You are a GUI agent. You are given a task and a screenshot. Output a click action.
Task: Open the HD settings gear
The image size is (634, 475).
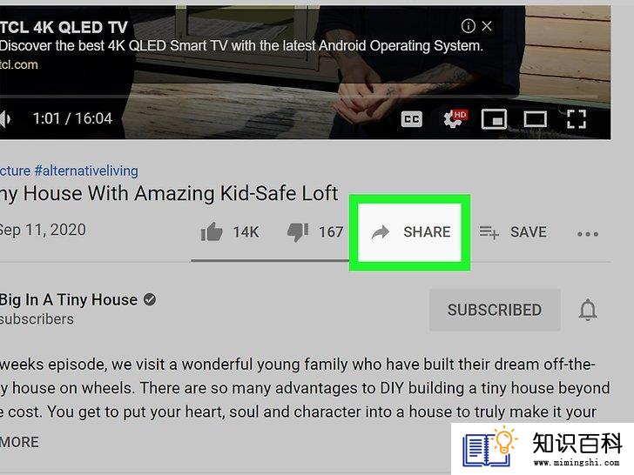click(x=455, y=118)
